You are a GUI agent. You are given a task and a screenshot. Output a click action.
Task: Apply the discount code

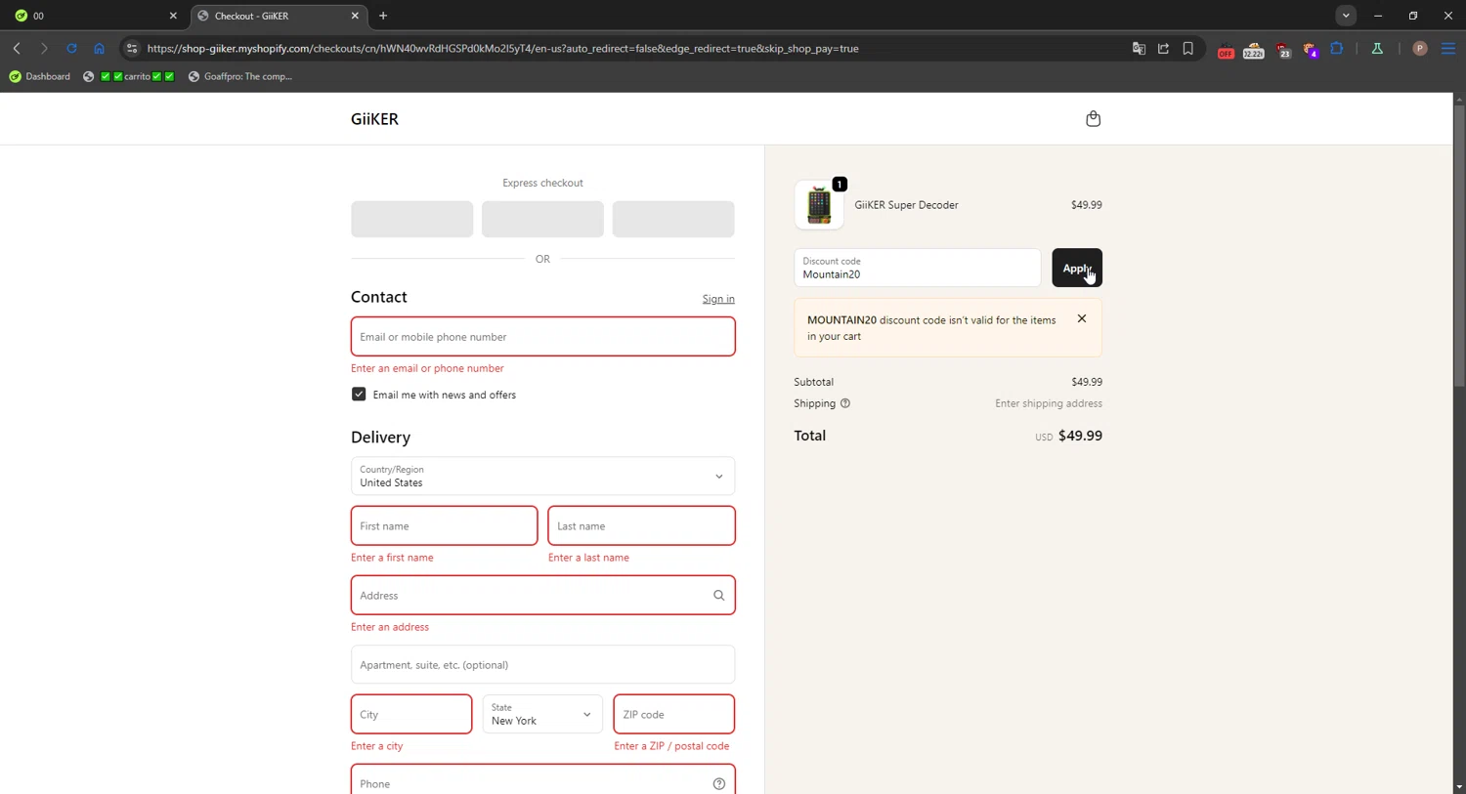point(1077,268)
